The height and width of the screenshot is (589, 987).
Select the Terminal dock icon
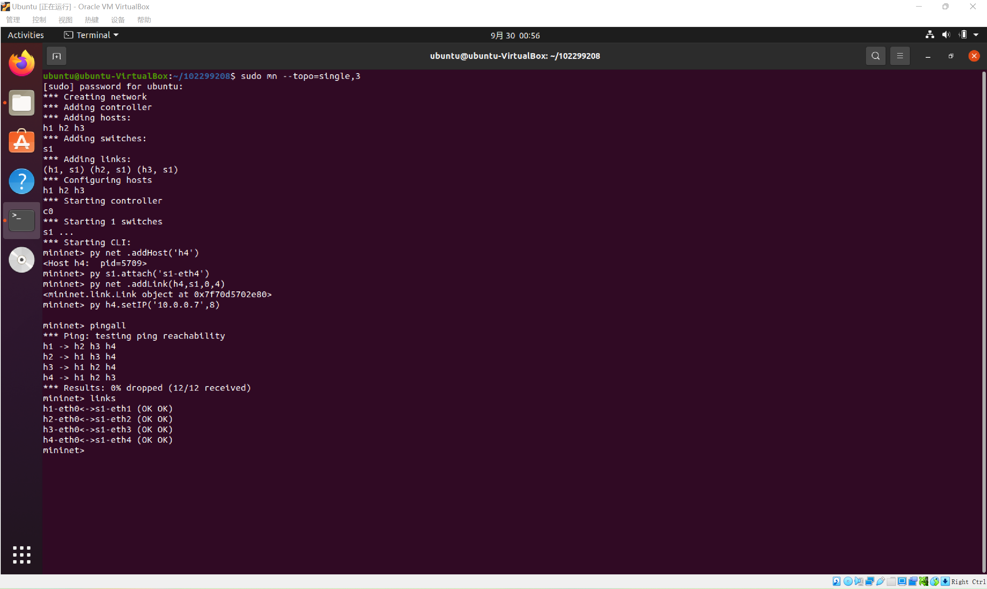point(22,220)
